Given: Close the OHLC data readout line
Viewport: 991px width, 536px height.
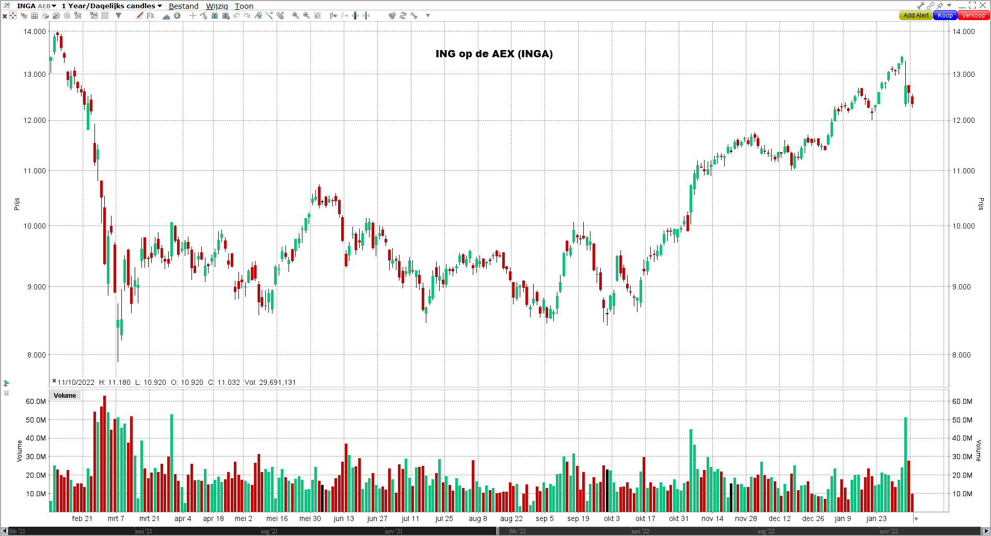Looking at the screenshot, I should 54,381.
